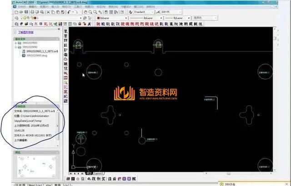The height and width of the screenshot is (186, 291).
Task: Click the drawing preview thumbnail
Action: (36, 166)
